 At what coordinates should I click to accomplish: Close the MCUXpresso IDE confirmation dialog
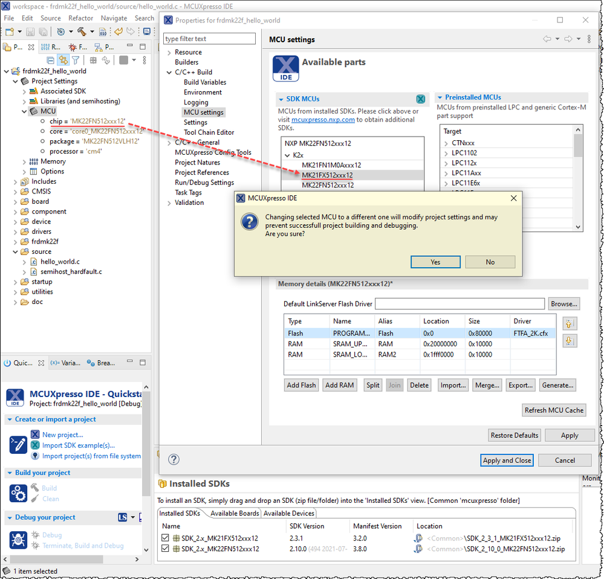pyautogui.click(x=513, y=198)
